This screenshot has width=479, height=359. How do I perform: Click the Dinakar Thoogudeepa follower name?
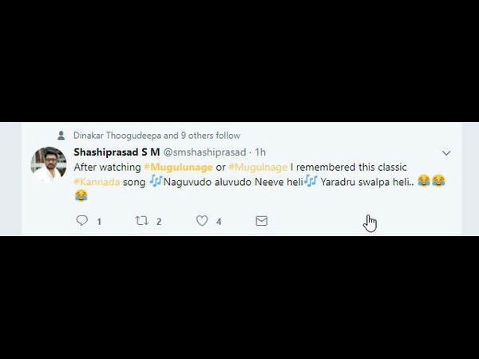click(117, 136)
